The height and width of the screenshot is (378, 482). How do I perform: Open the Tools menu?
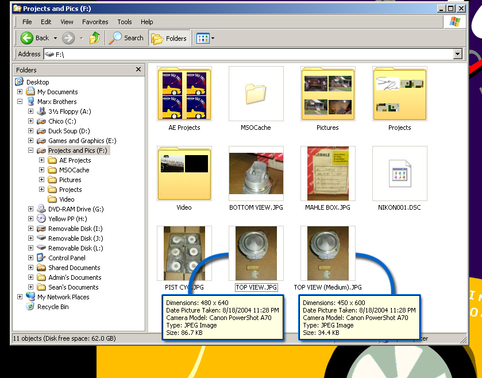125,22
